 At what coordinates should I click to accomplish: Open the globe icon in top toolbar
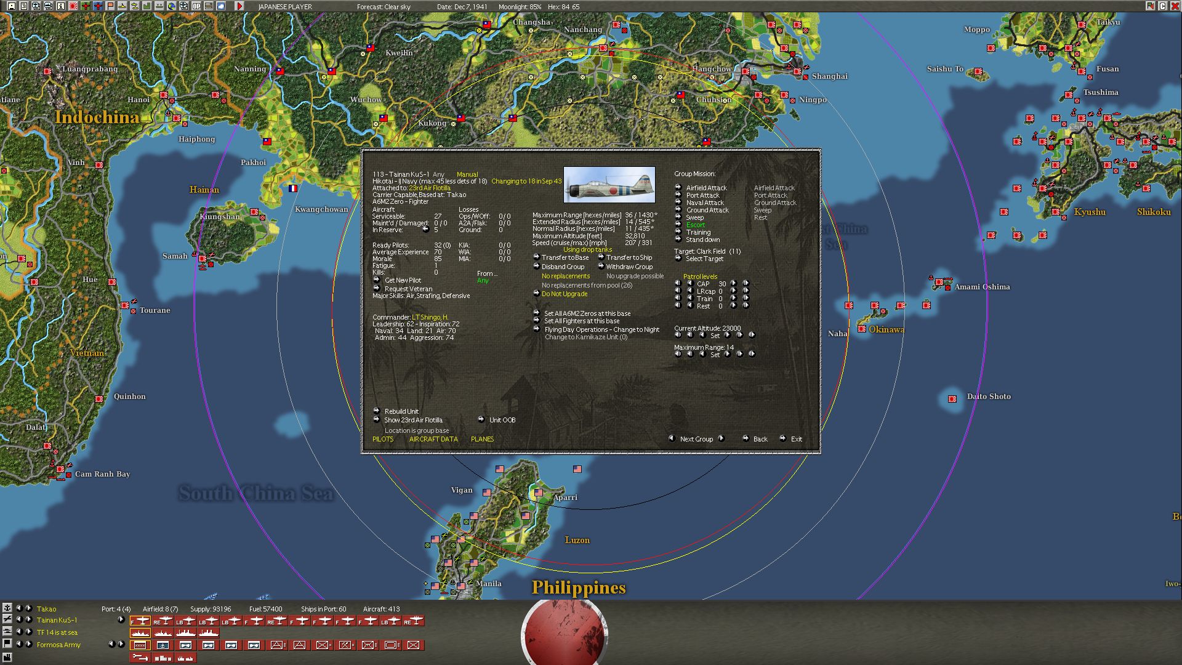tap(172, 6)
